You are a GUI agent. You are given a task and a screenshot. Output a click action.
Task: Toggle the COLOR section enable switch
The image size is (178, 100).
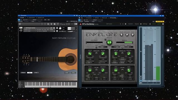[122, 70]
